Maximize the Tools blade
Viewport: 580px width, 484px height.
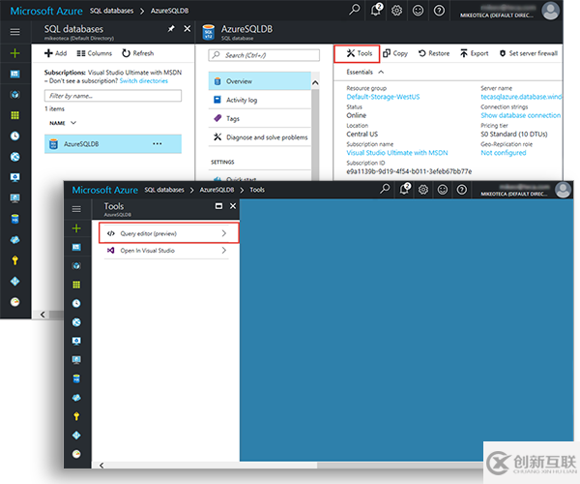point(219,206)
